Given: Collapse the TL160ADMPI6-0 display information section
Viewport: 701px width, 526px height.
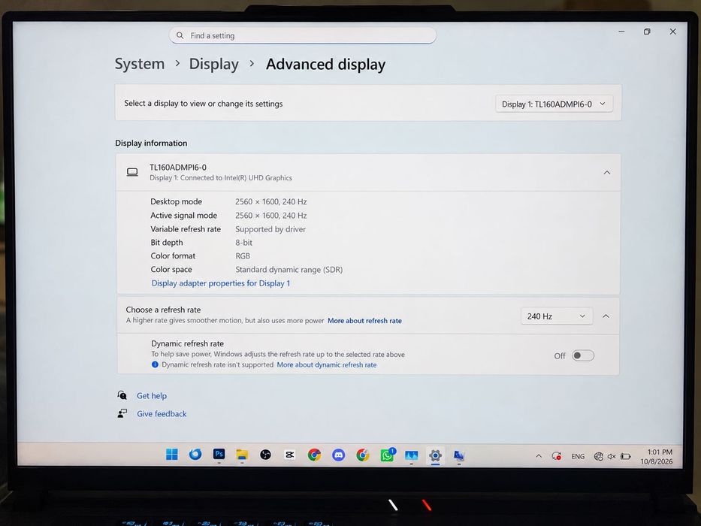Looking at the screenshot, I should tap(606, 173).
